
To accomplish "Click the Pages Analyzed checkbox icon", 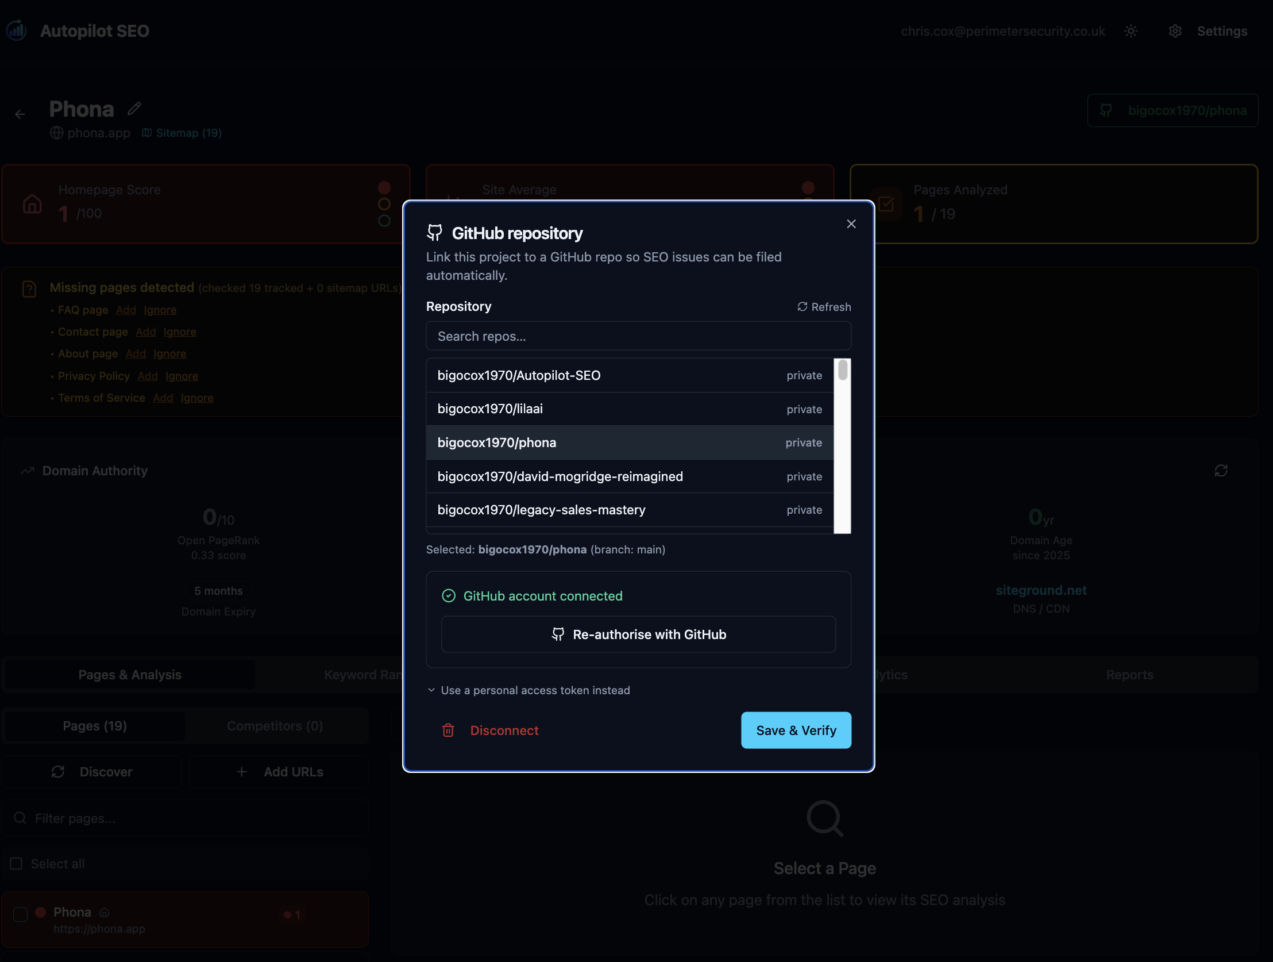I will click(886, 204).
